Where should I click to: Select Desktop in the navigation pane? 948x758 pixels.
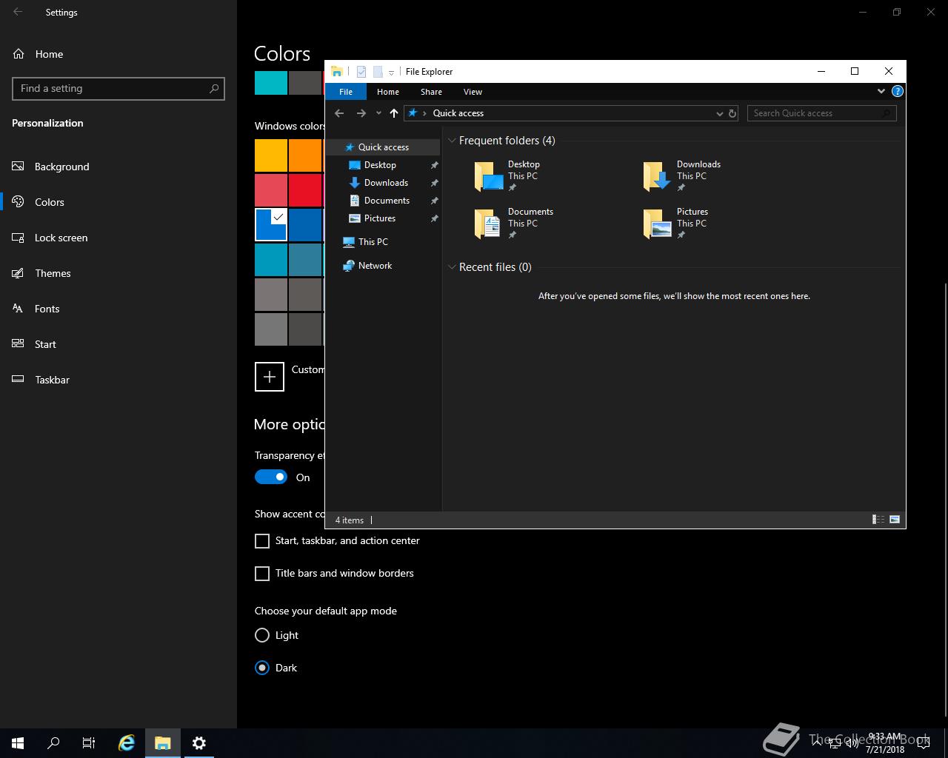click(x=380, y=165)
